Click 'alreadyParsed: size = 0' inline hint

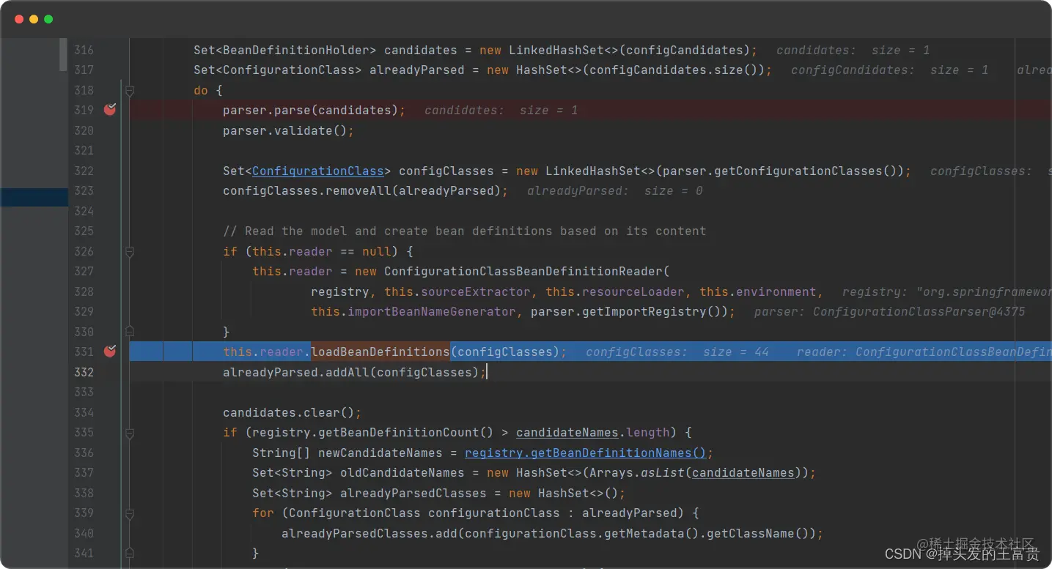point(615,190)
